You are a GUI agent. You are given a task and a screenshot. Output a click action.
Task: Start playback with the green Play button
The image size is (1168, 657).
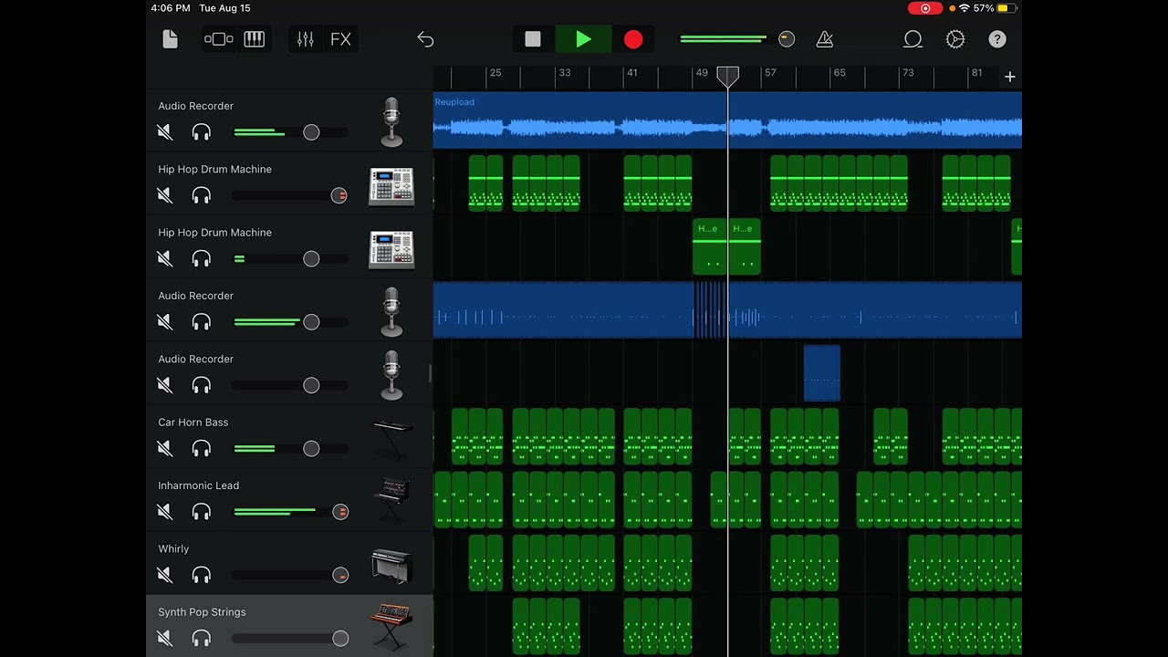583,39
